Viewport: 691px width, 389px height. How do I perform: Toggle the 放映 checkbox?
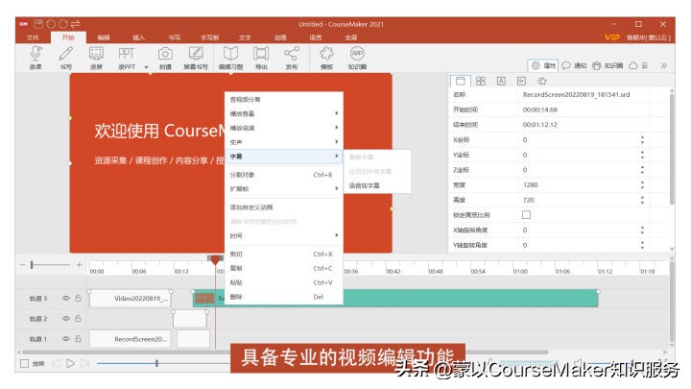click(x=25, y=363)
